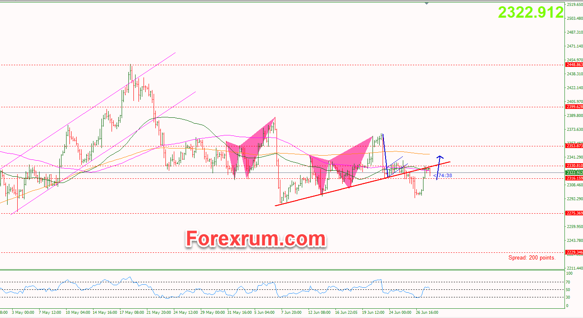583x318 pixels.
Task: Click the 31 May 16:00 time label
Action: (239, 313)
